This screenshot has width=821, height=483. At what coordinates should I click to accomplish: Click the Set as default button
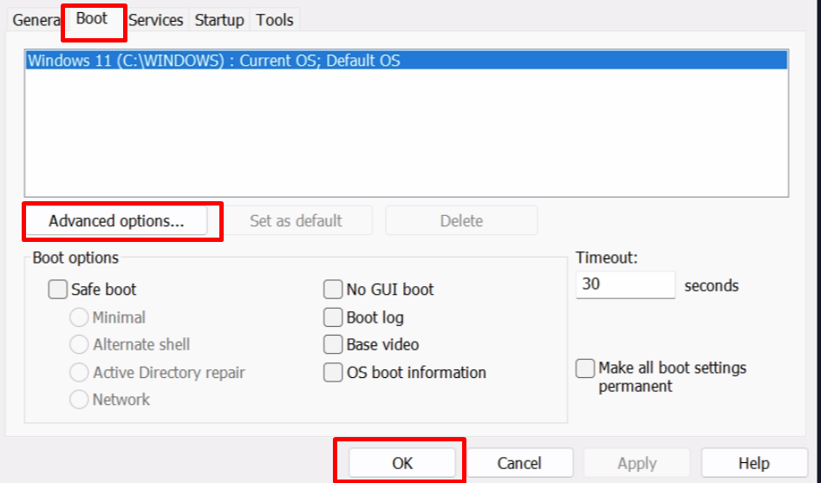coord(296,220)
